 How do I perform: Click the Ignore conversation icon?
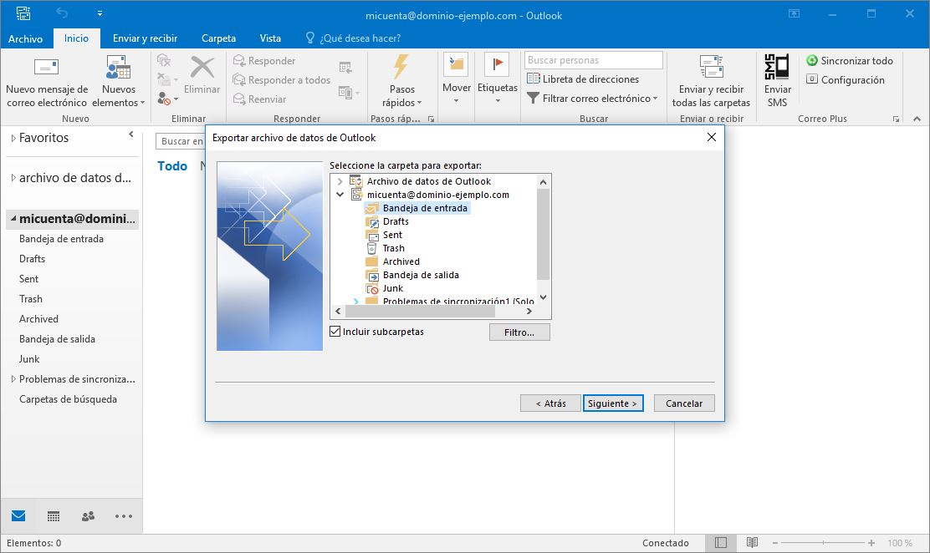[164, 60]
